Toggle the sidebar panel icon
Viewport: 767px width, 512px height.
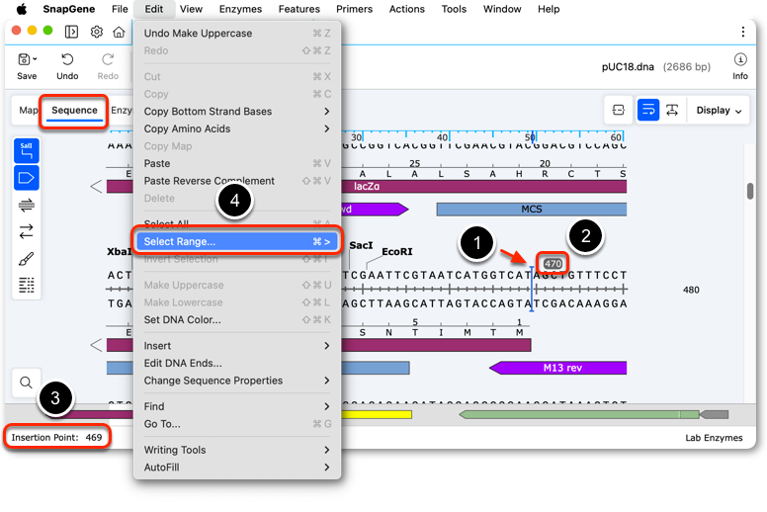click(71, 32)
